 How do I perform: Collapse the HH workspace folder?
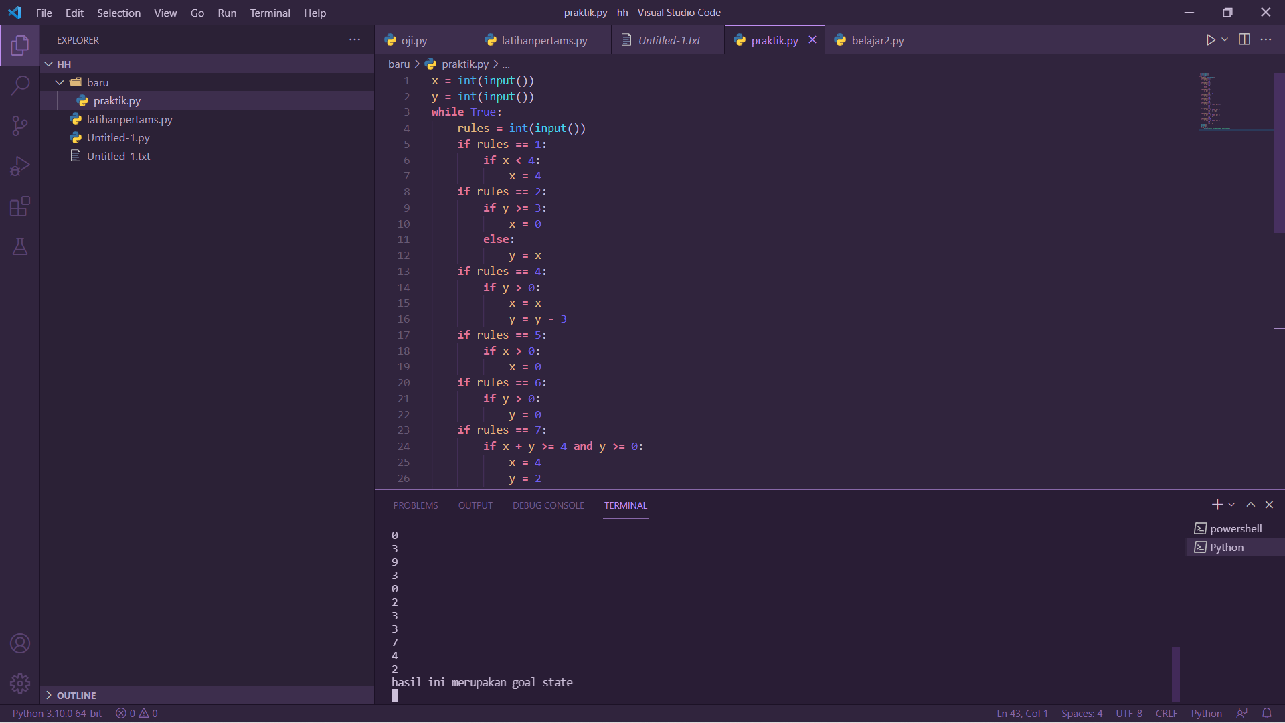coord(48,64)
